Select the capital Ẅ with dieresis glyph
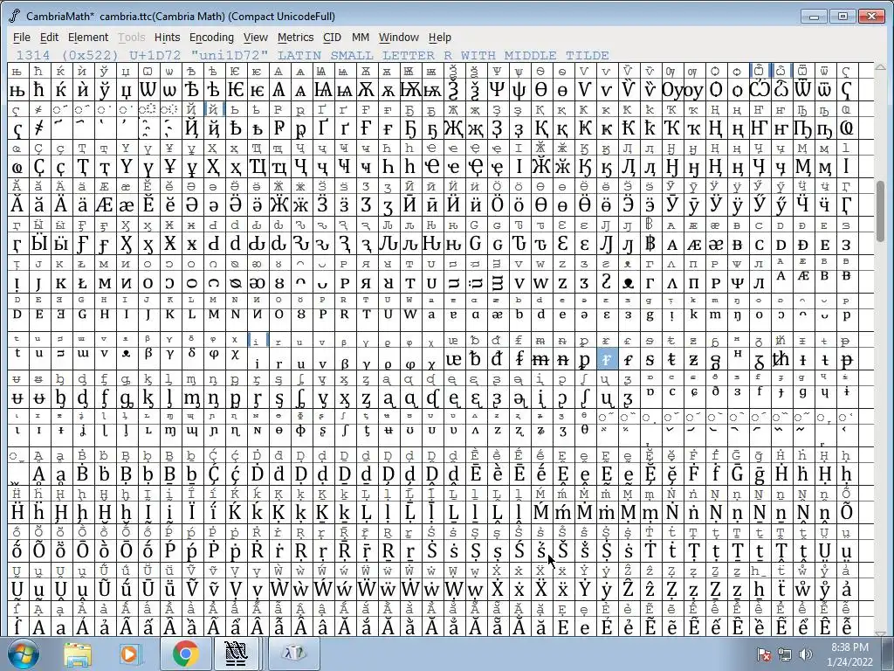The height and width of the screenshot is (671, 894). click(367, 589)
